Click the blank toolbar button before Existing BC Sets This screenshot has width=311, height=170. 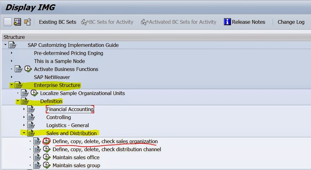(7, 22)
